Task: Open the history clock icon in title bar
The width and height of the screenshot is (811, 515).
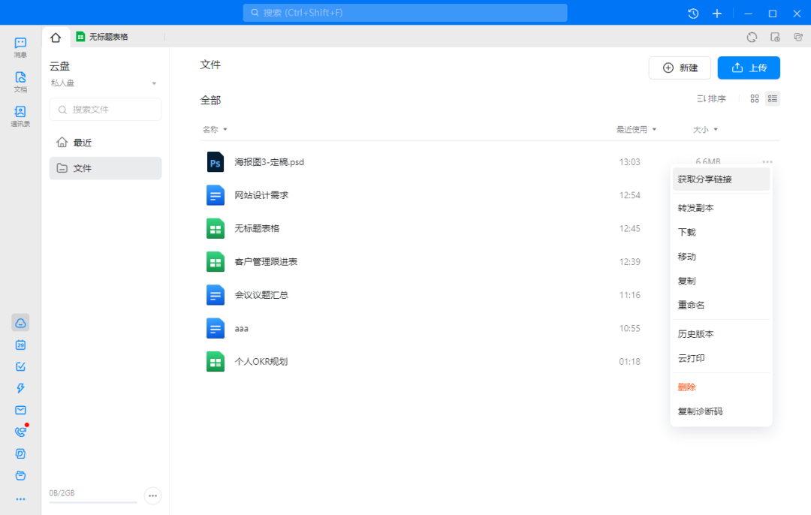Action: (693, 14)
